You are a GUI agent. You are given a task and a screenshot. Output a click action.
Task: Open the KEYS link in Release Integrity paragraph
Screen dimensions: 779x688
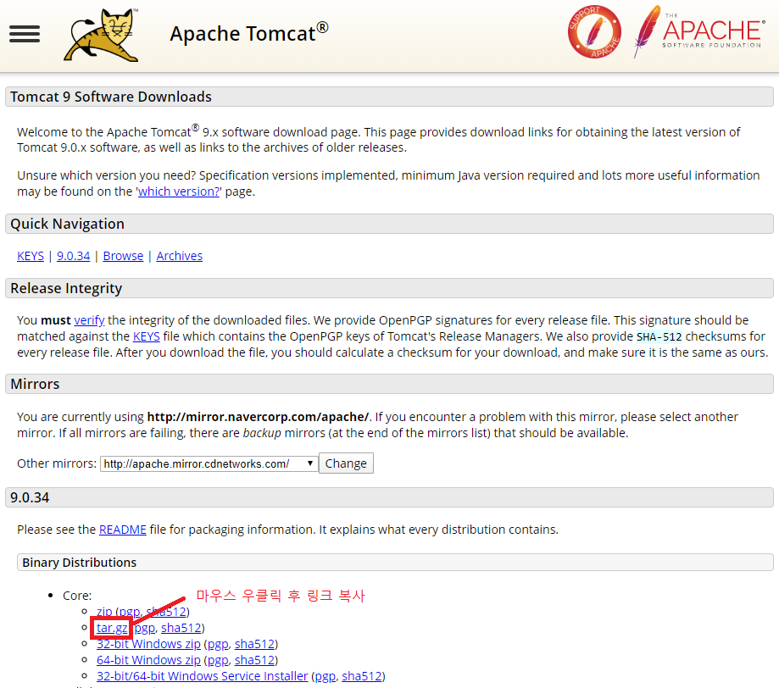tap(147, 336)
